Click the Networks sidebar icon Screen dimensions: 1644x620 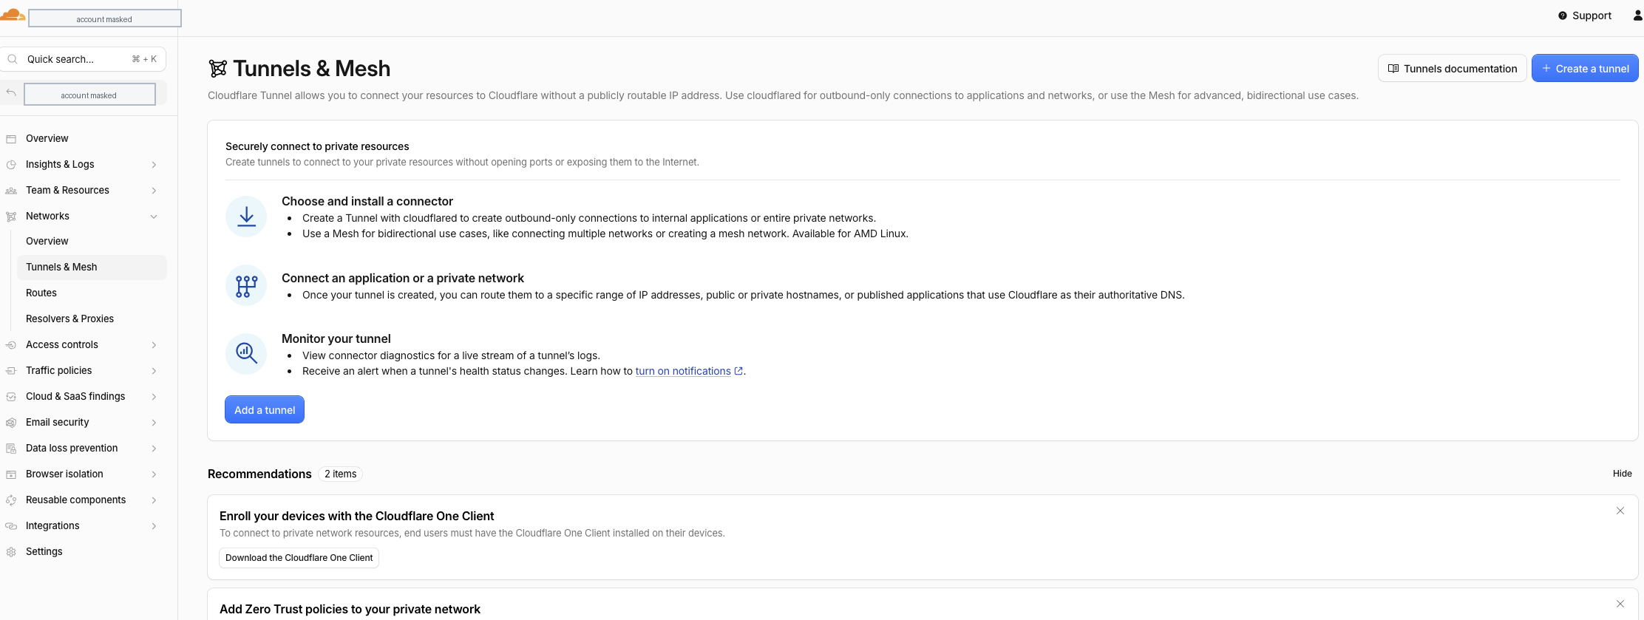tap(11, 217)
